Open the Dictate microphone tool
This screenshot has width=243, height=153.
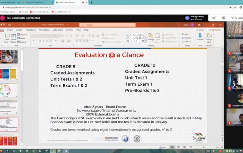click(x=200, y=36)
